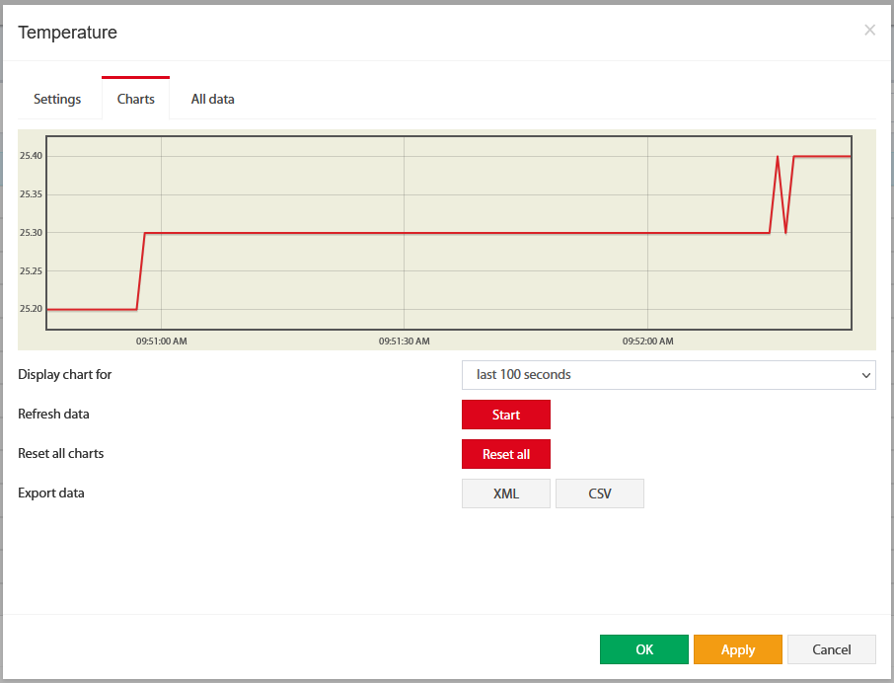Click the 'Reset all charts' label
This screenshot has width=894, height=683.
tap(61, 453)
